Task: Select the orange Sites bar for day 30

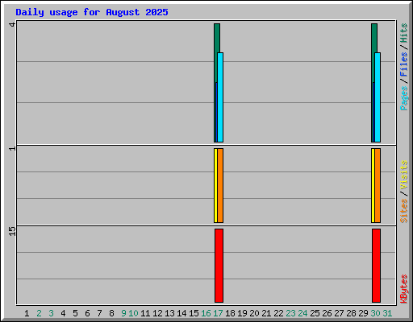Action: [378, 185]
